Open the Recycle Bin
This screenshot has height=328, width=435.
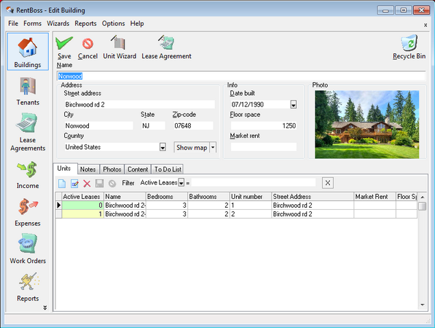coord(408,44)
